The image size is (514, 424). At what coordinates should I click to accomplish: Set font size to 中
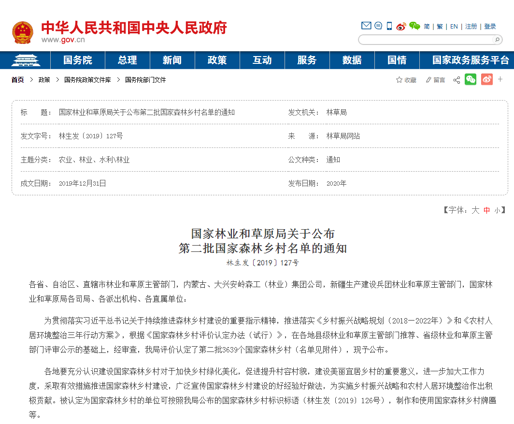[x=487, y=210]
